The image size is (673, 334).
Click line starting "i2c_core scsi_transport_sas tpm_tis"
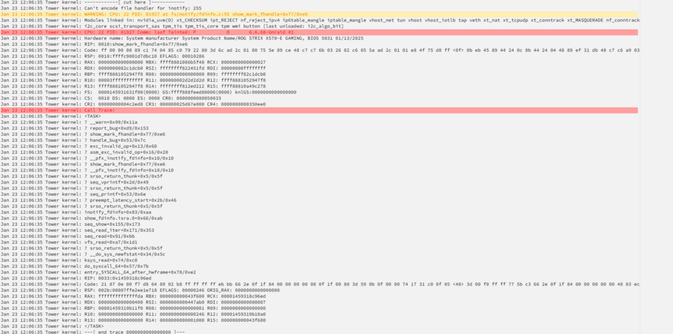tap(172, 26)
